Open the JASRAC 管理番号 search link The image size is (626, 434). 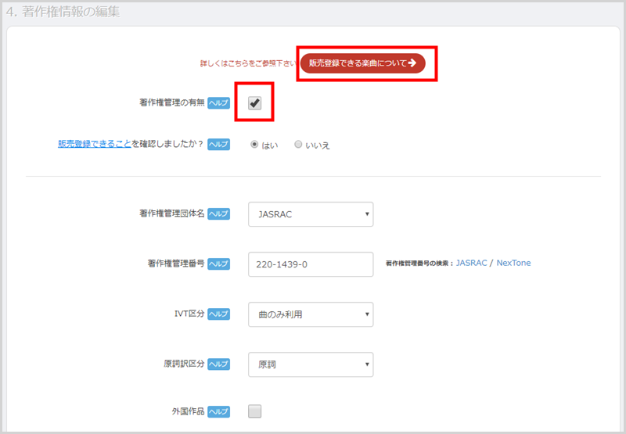tap(472, 263)
